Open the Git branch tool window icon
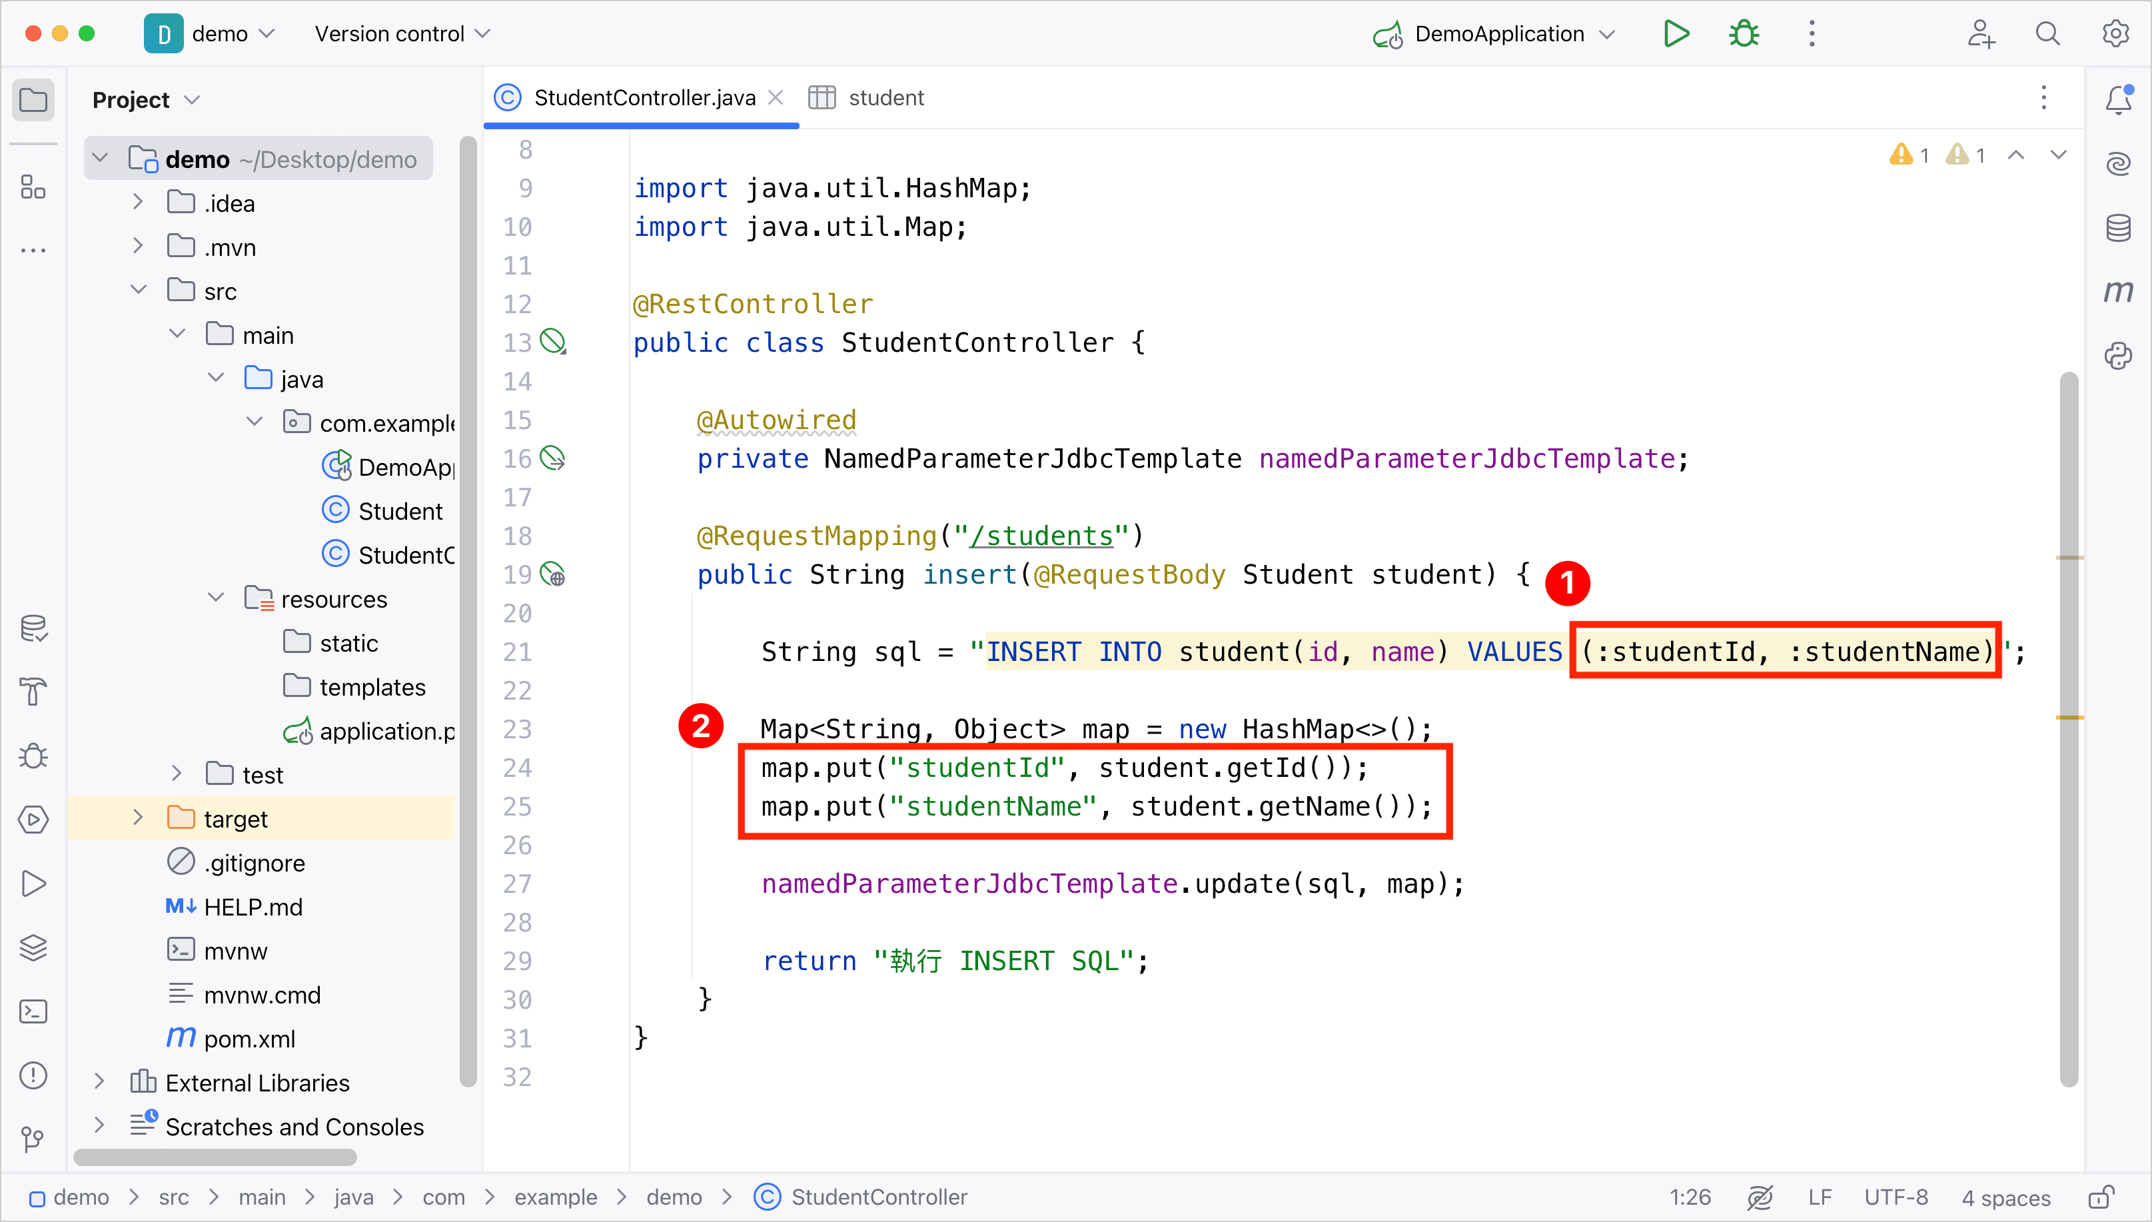 (33, 1139)
